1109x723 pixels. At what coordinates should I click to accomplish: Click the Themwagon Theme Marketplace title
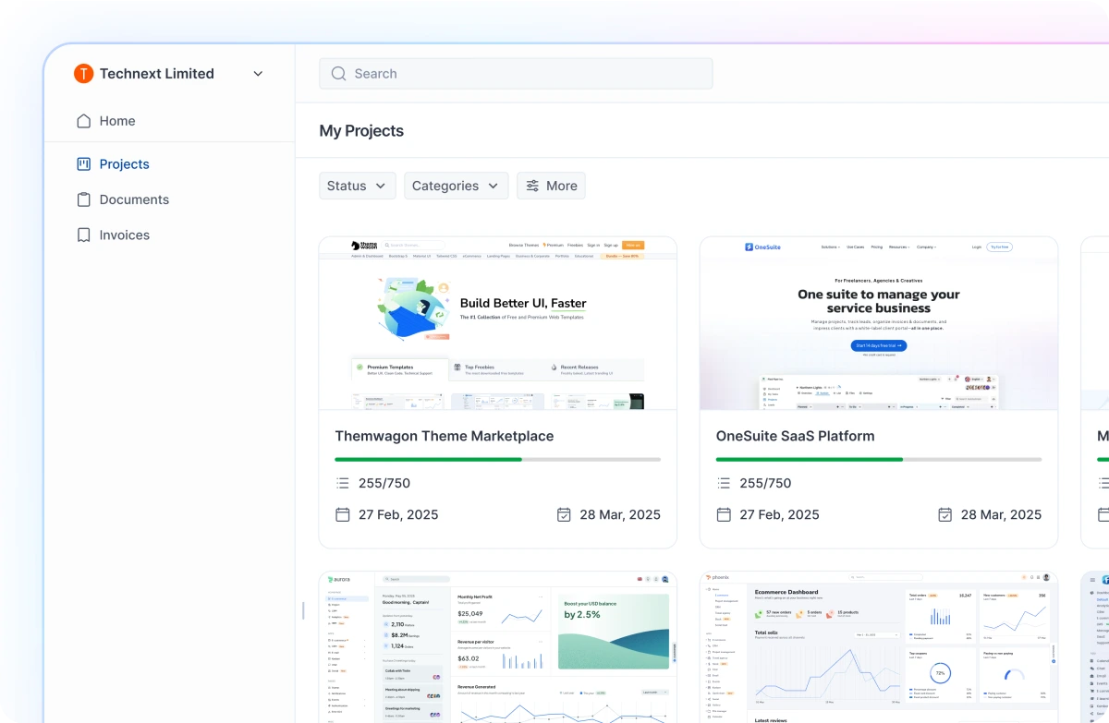pyautogui.click(x=445, y=436)
